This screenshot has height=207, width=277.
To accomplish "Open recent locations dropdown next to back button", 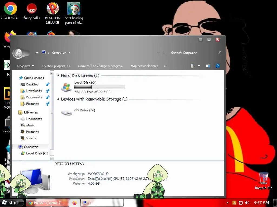I will pos(37,53).
